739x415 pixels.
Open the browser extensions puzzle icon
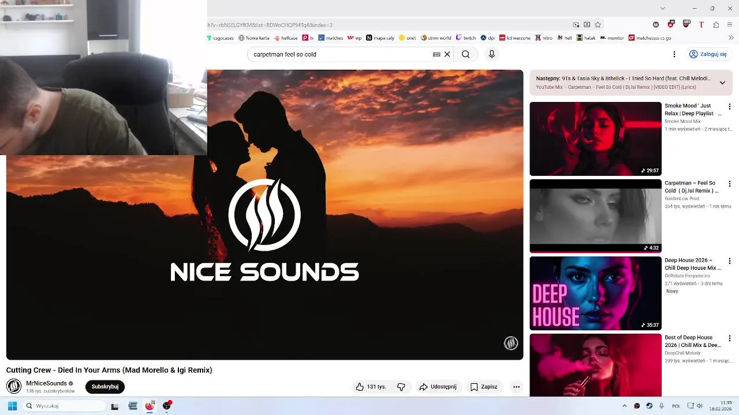click(716, 25)
